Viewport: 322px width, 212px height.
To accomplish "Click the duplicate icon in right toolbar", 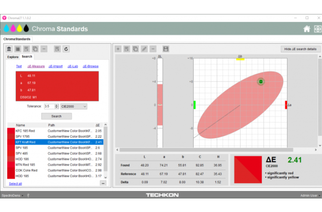I will coord(135,49).
